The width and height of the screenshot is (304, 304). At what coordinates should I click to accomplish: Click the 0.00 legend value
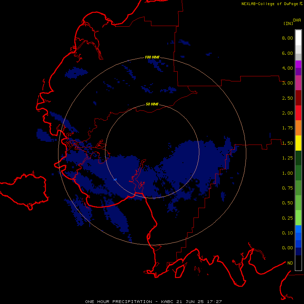click(x=287, y=248)
